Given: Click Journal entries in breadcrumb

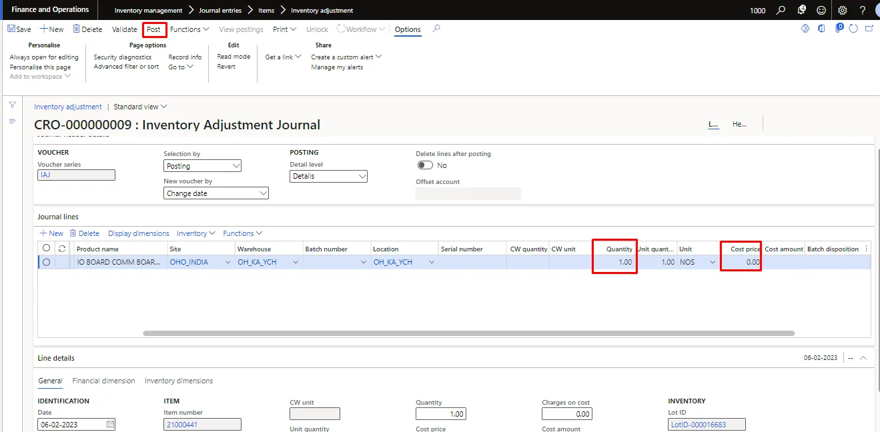Looking at the screenshot, I should click(x=220, y=10).
